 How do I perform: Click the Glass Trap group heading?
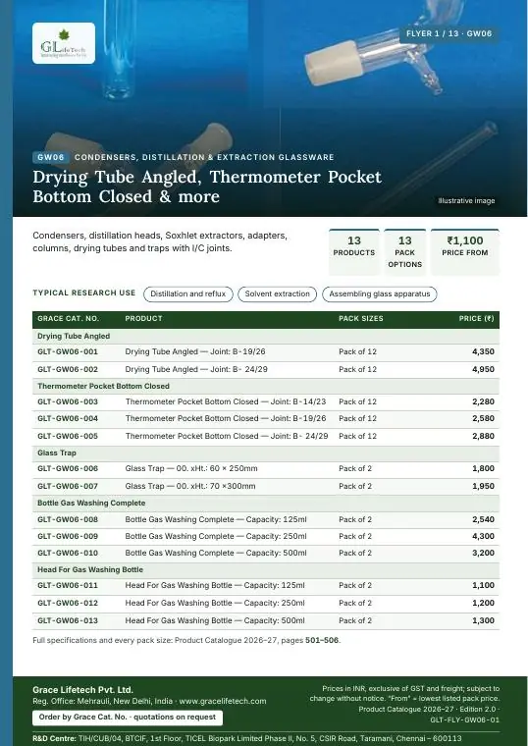point(57,453)
